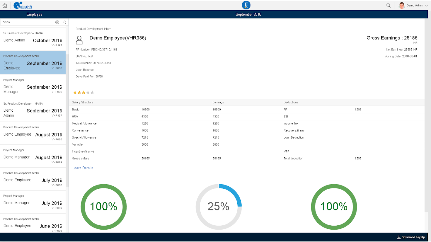The width and height of the screenshot is (431, 242).
Task: Click the home icon in top bar
Action: pos(5,5)
